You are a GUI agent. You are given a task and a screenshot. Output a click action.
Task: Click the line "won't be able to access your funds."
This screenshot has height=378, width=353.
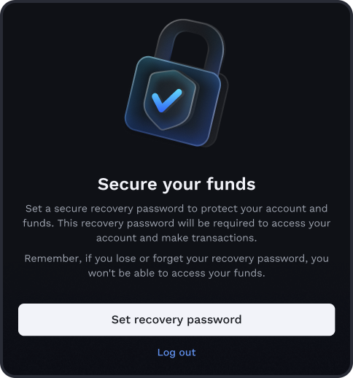176,273
